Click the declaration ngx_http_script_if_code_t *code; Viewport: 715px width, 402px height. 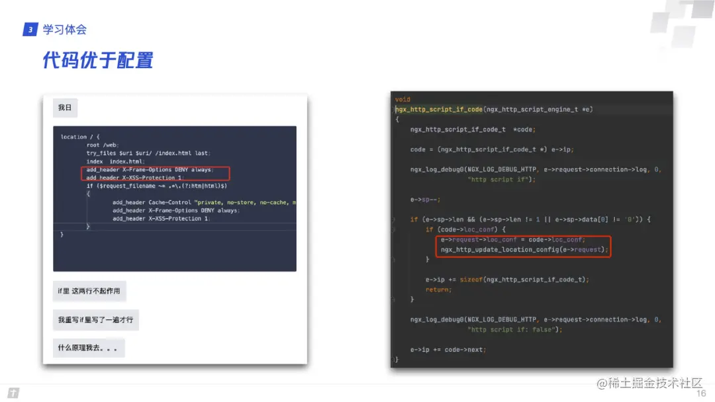(473, 130)
